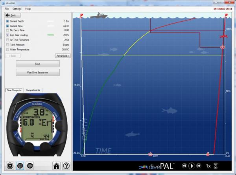
Task: Click the 44:31 current time value
Action: pos(66,26)
